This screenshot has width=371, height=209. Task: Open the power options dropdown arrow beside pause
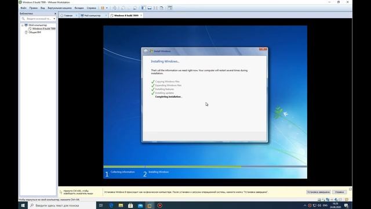pyautogui.click(x=107, y=8)
